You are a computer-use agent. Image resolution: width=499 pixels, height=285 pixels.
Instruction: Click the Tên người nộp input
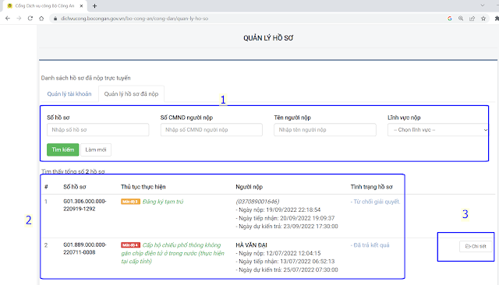(325, 129)
